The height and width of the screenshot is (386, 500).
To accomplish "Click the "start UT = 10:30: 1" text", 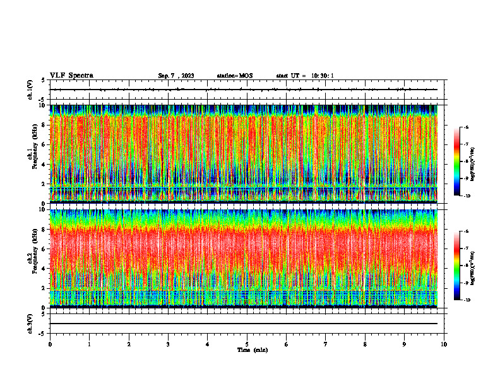I will coord(305,76).
